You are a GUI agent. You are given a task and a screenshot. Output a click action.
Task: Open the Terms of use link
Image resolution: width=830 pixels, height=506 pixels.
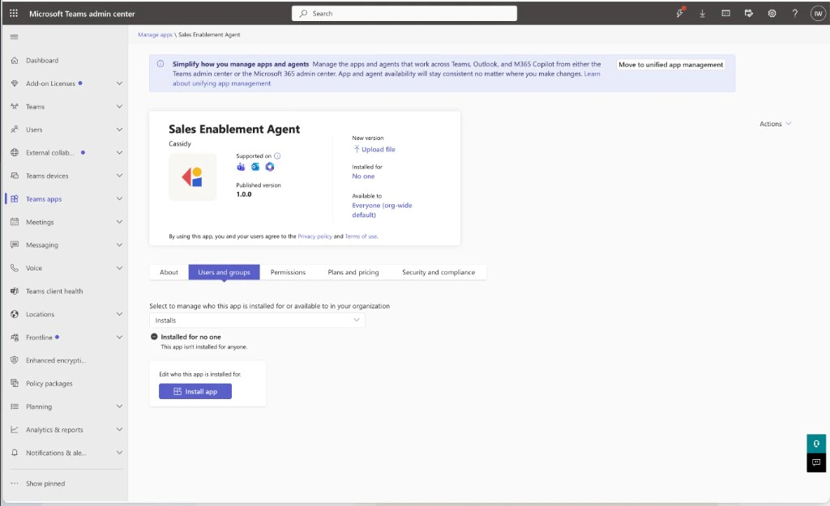coord(361,236)
